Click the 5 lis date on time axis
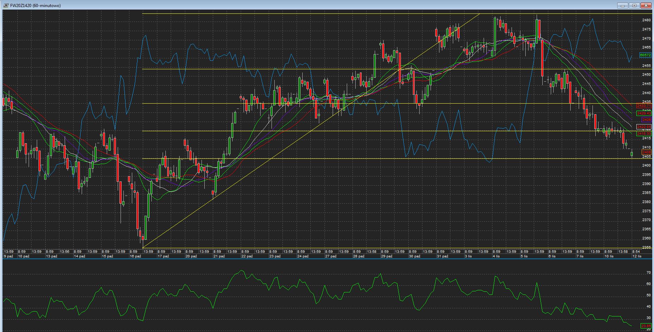Screen dimensions: 654x332 (524, 256)
